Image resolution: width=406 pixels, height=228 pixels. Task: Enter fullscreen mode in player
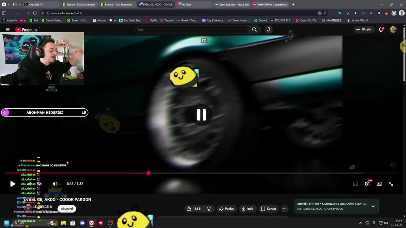391,184
